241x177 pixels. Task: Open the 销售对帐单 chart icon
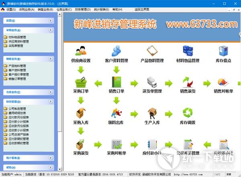tap(223, 82)
